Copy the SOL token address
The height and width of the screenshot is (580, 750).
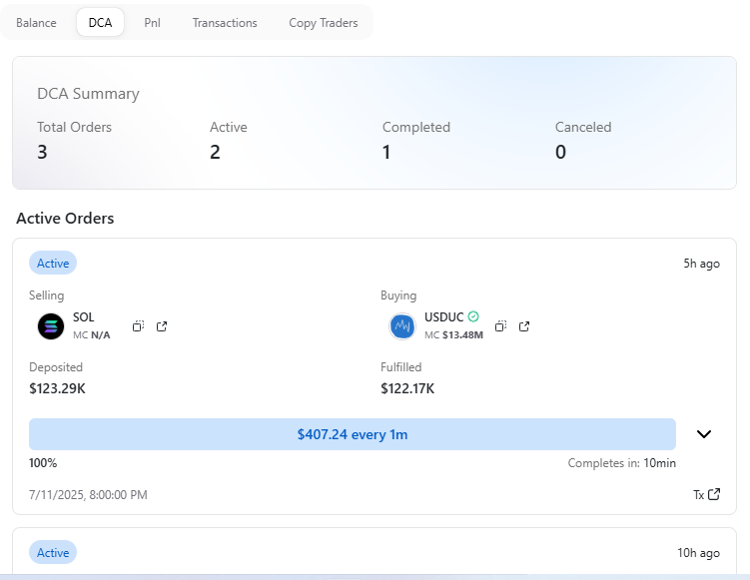pyautogui.click(x=138, y=326)
